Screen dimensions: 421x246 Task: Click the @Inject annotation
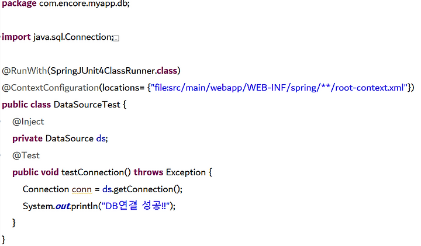coord(28,122)
